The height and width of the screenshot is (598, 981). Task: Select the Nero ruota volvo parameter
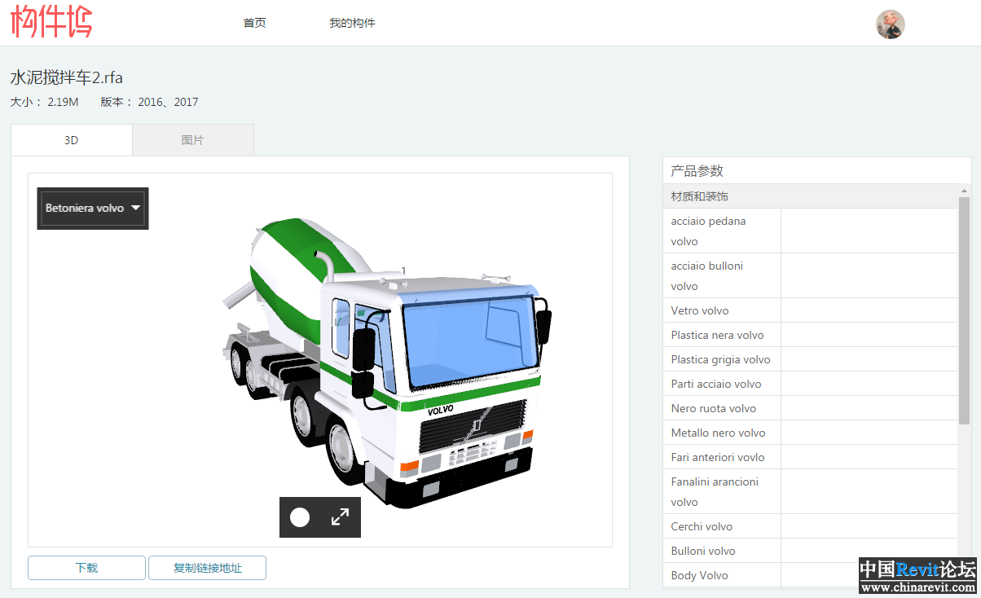coord(810,408)
